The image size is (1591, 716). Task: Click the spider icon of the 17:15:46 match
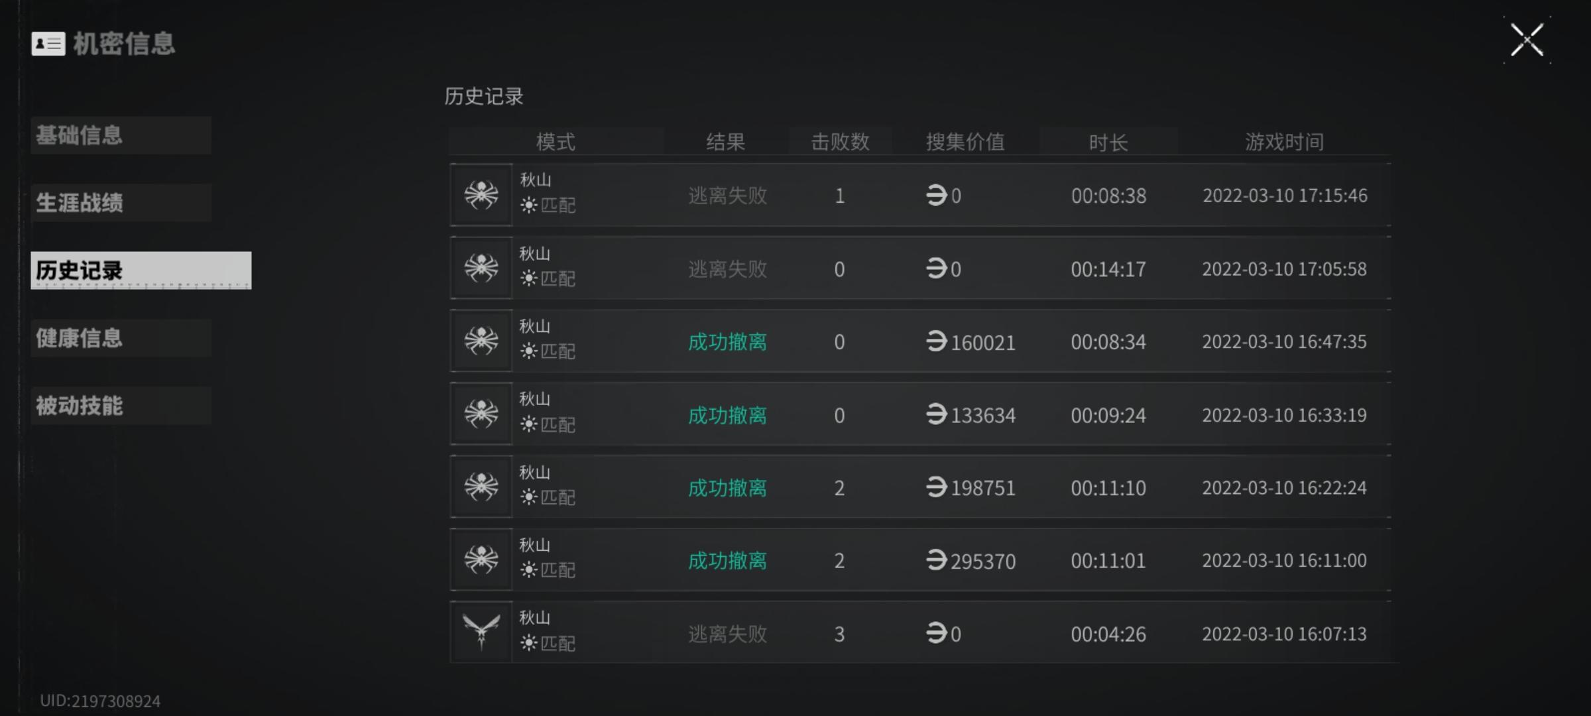[x=481, y=195]
